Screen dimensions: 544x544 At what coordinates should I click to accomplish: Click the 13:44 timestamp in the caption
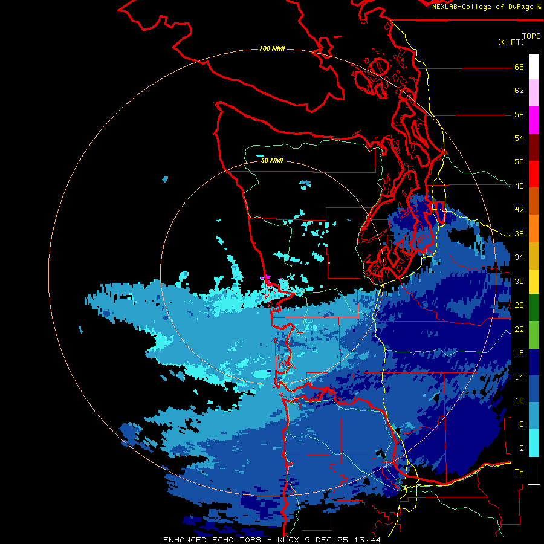(x=368, y=540)
